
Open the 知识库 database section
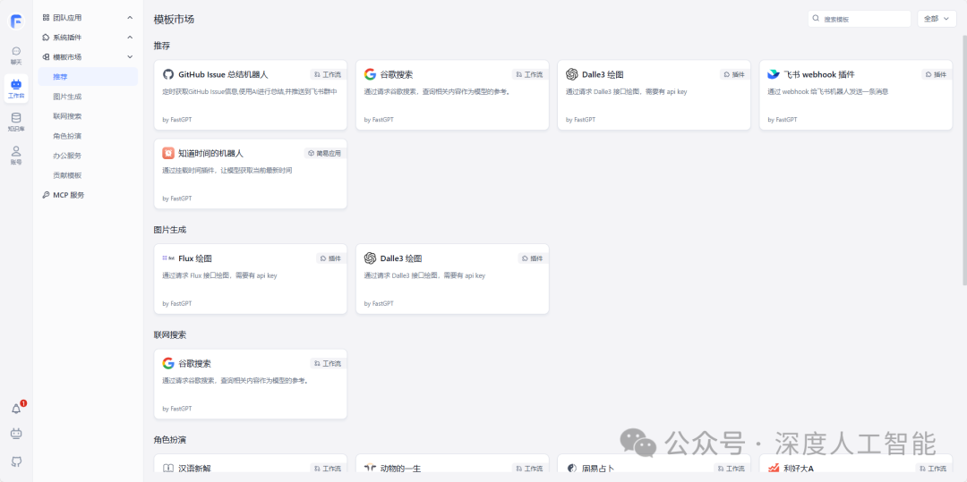16,122
